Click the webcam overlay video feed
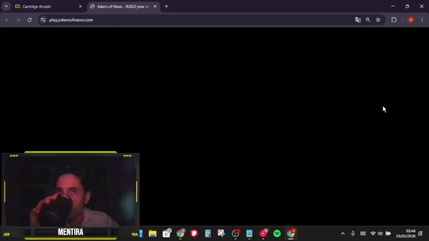 pos(70,191)
